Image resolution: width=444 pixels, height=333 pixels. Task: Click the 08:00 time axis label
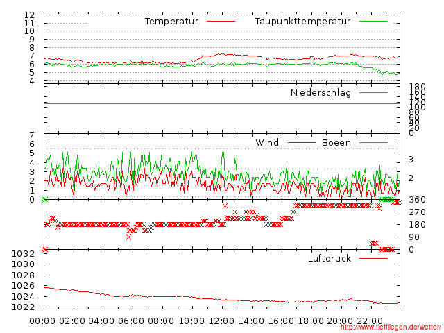pyautogui.click(x=161, y=321)
